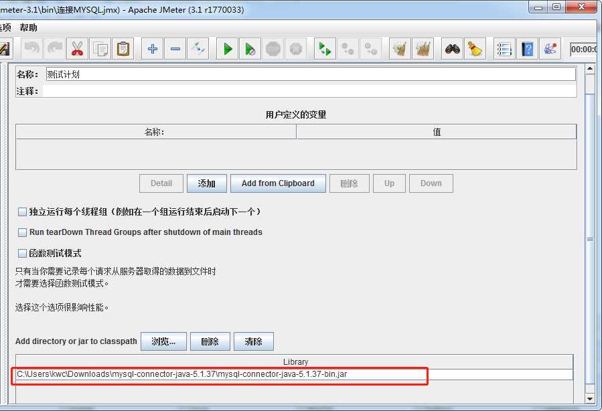602x411 pixels.
Task: Click the Remote Shutdown All icon
Action: (x=370, y=49)
